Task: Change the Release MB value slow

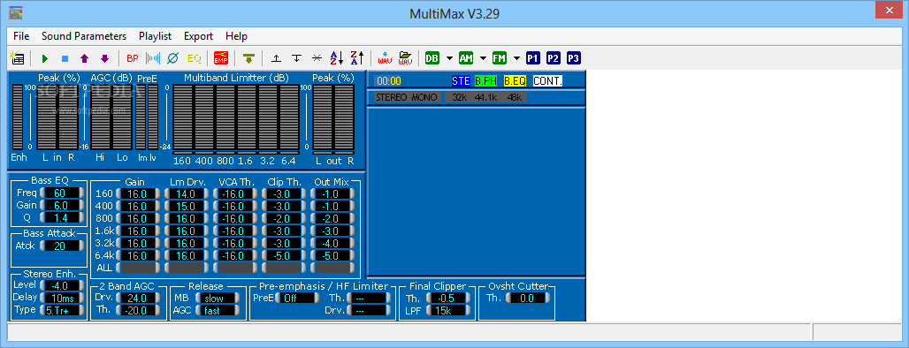Action: click(218, 299)
